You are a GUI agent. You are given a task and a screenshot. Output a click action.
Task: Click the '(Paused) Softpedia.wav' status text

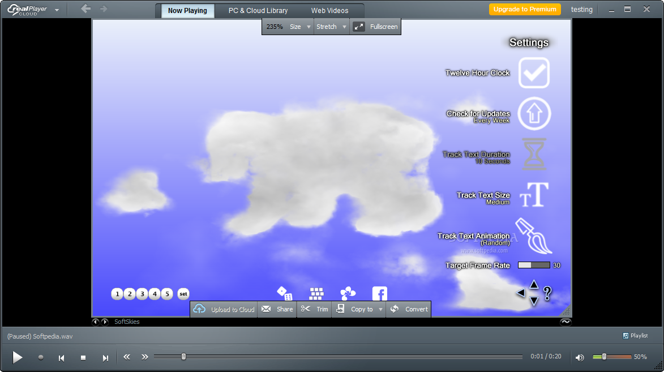coord(40,336)
